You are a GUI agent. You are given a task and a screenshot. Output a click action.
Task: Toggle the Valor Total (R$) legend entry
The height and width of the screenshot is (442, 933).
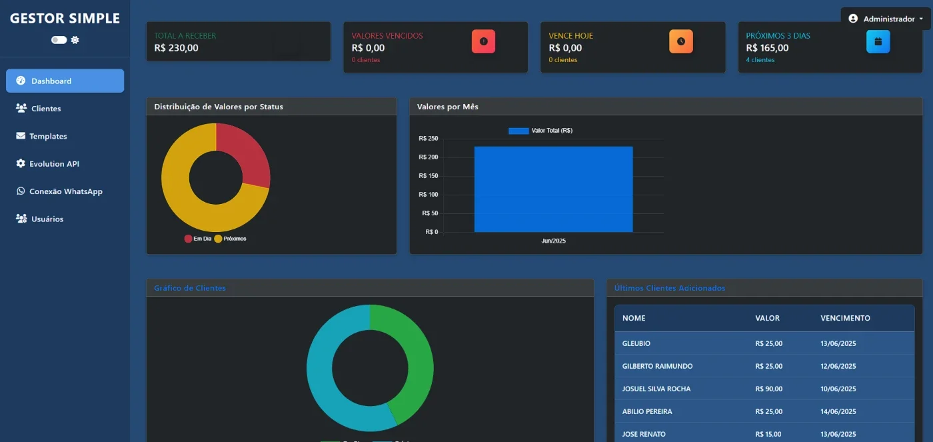pyautogui.click(x=540, y=131)
